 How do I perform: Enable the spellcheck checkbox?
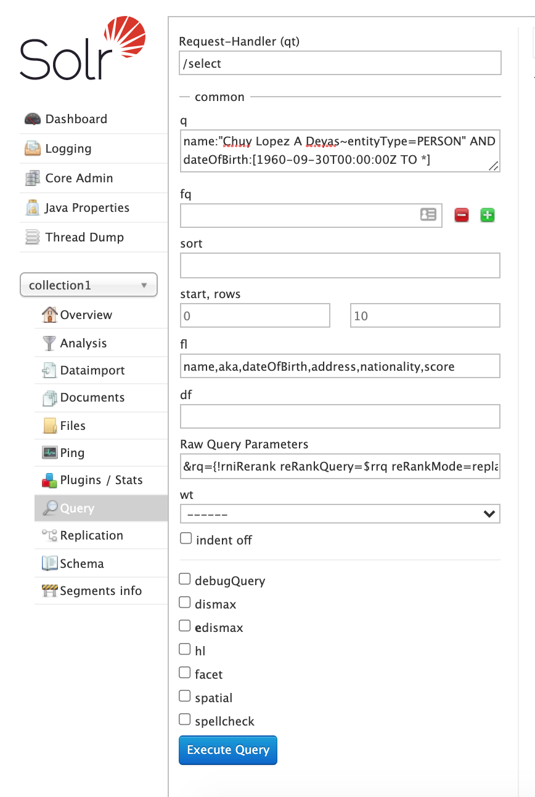pyautogui.click(x=184, y=719)
